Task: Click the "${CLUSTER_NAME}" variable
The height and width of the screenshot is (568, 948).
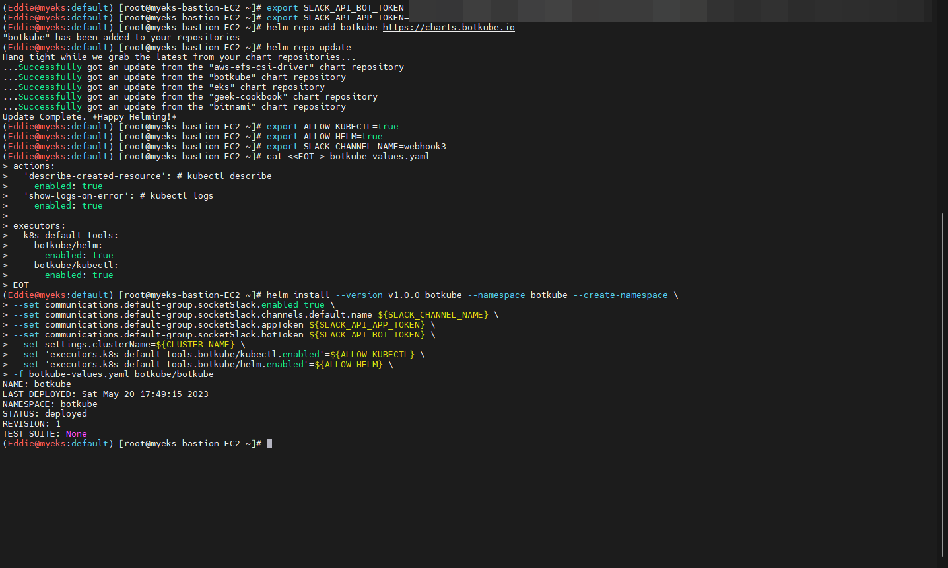Action: [x=195, y=345]
